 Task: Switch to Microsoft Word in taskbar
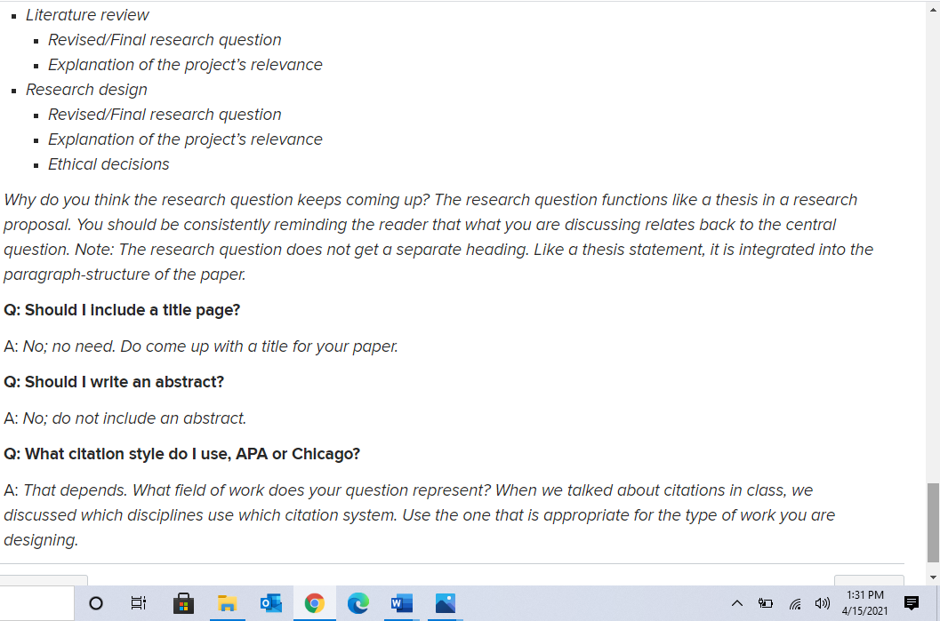(401, 604)
